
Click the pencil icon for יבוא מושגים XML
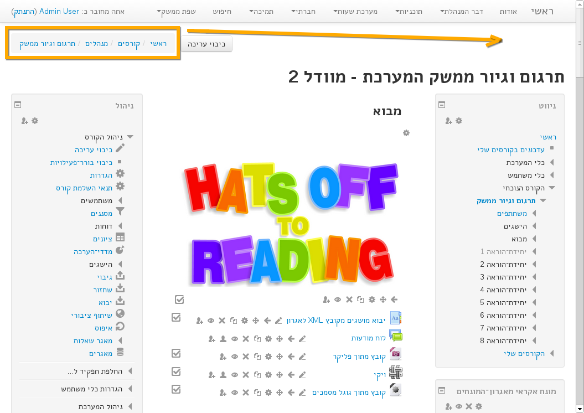[278, 321]
